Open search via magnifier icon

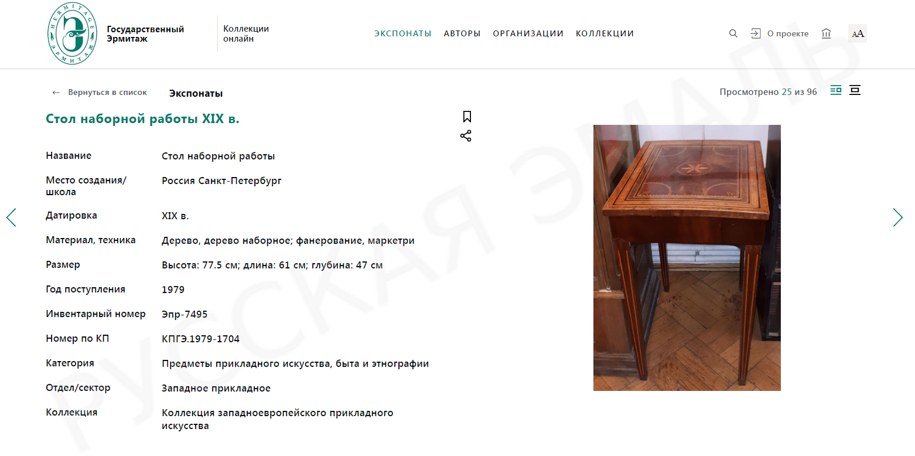733,33
